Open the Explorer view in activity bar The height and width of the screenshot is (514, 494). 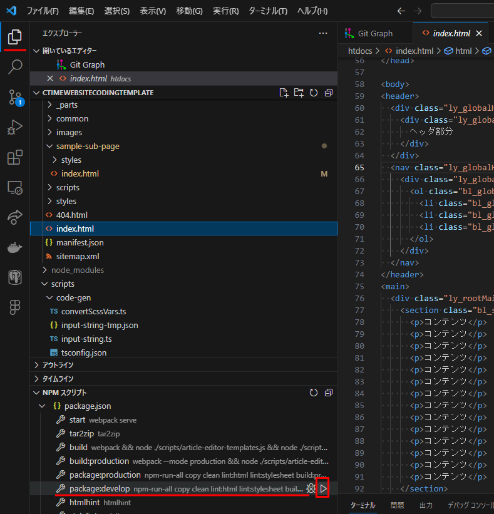pyautogui.click(x=15, y=37)
